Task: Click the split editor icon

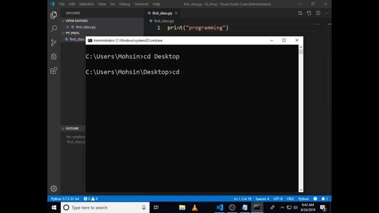Action: point(318,13)
